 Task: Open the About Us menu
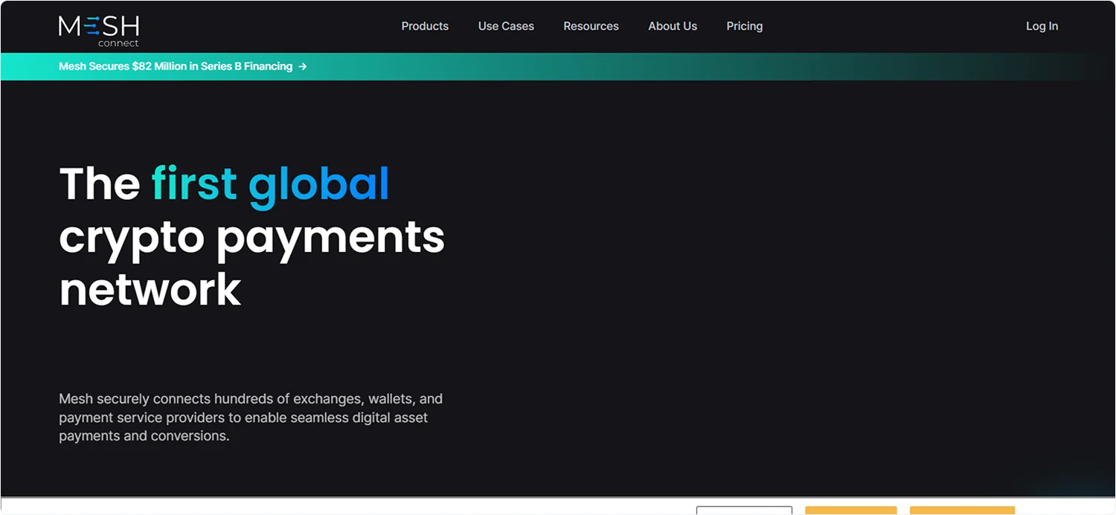click(673, 26)
